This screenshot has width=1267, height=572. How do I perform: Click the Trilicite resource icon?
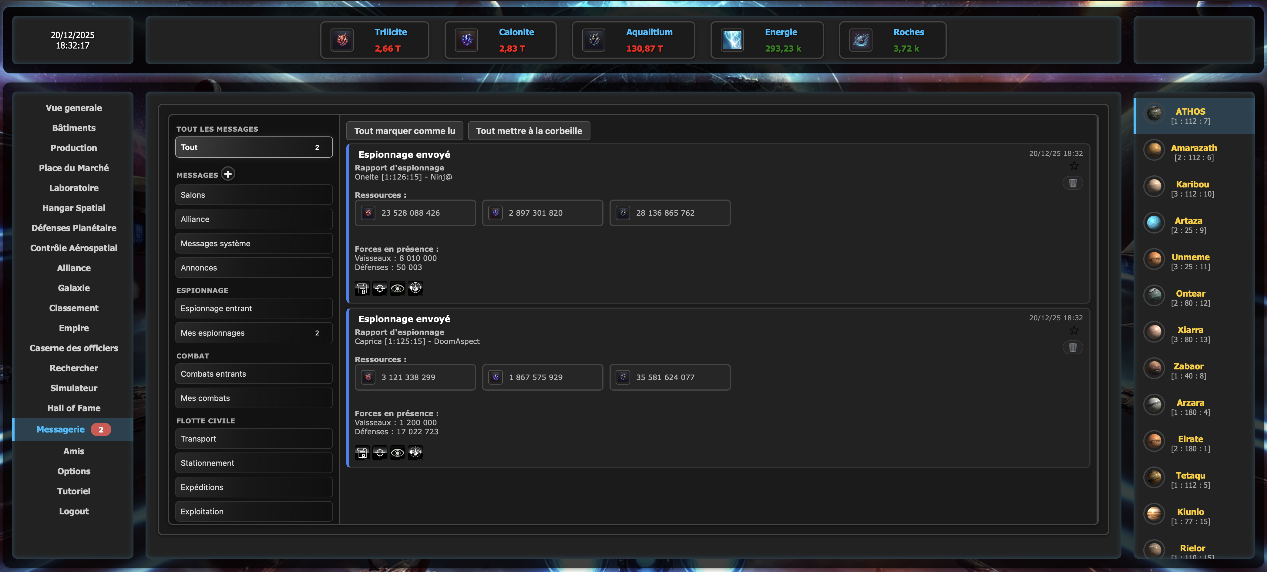[x=342, y=40]
